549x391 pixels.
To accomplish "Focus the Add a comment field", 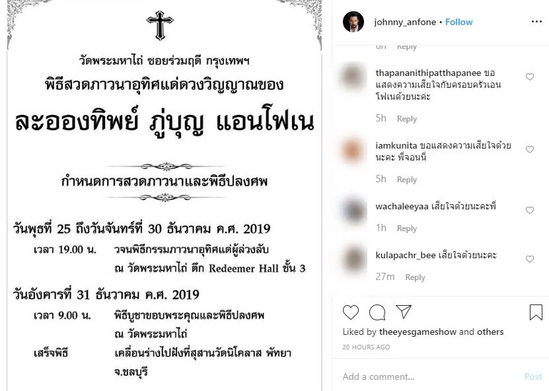I will click(431, 376).
